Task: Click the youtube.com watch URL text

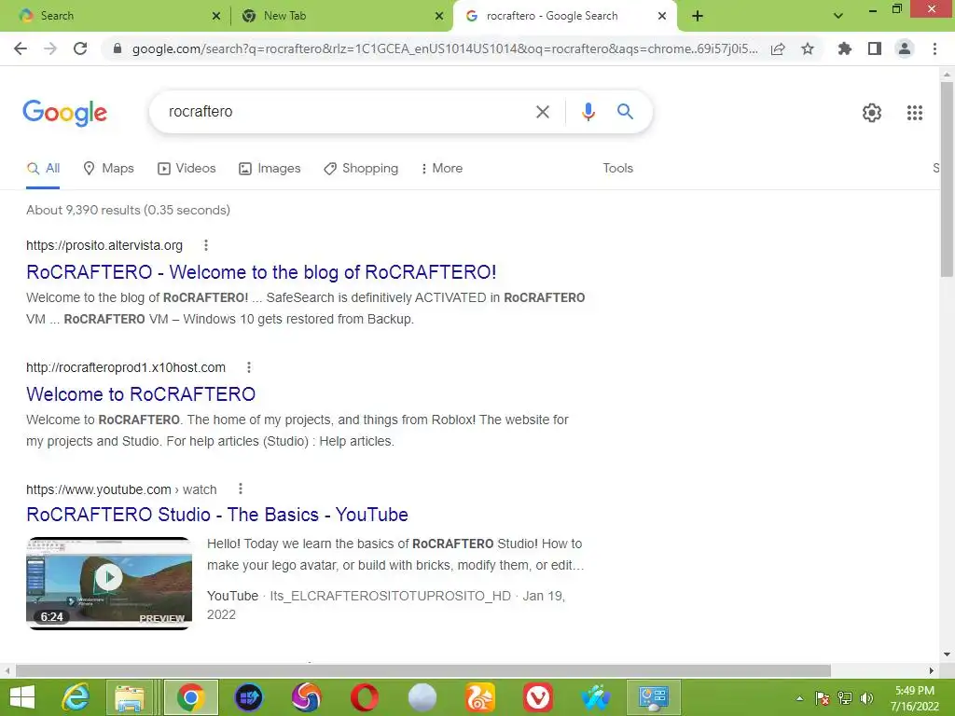Action: pos(121,489)
